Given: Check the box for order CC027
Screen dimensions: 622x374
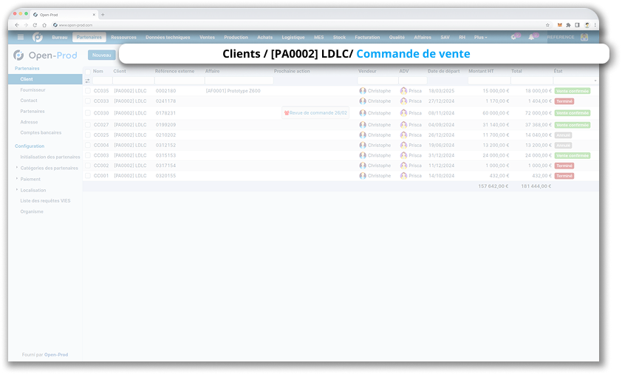Looking at the screenshot, I should tap(88, 125).
